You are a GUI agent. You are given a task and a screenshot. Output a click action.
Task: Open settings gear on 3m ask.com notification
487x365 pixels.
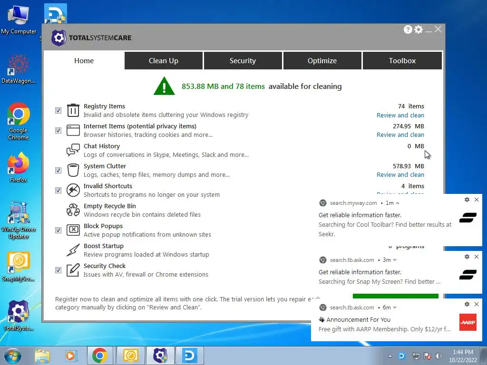click(x=467, y=257)
